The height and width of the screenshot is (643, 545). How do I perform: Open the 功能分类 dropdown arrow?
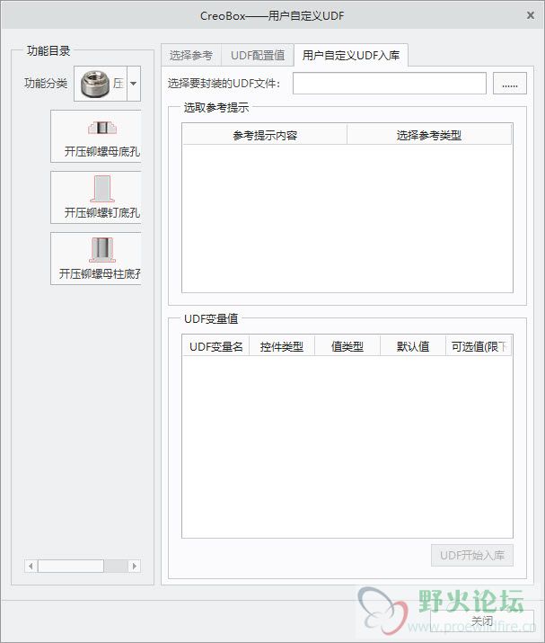(x=134, y=84)
